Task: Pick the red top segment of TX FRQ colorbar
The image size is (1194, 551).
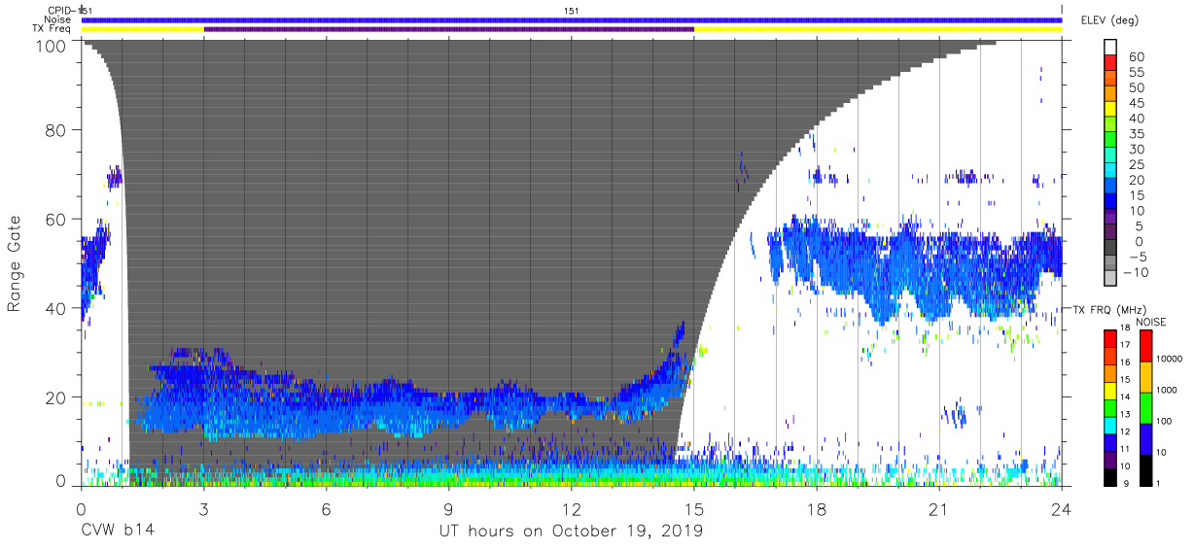Action: coord(1110,339)
